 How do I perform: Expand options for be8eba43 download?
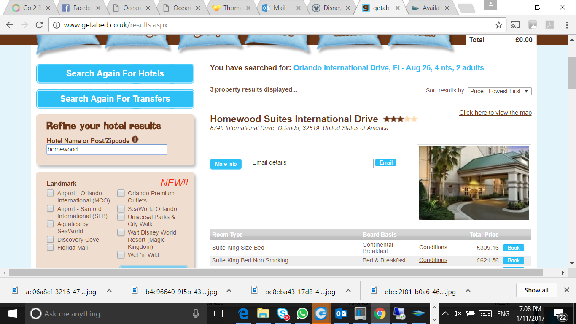[x=348, y=290]
